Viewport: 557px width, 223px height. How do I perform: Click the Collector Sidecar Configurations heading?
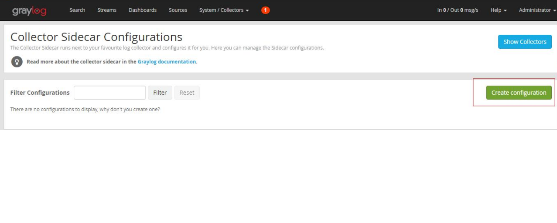(x=96, y=37)
